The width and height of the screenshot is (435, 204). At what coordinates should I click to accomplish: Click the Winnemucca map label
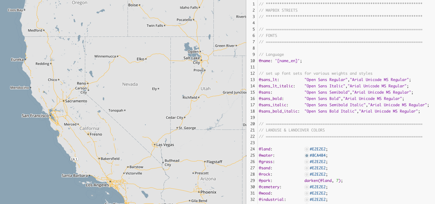(105, 56)
